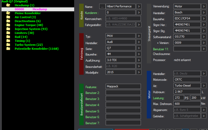Expand the Limiters (30) folder
Image resolution: width=208 pixels, height=130 pixels.
[24, 33]
